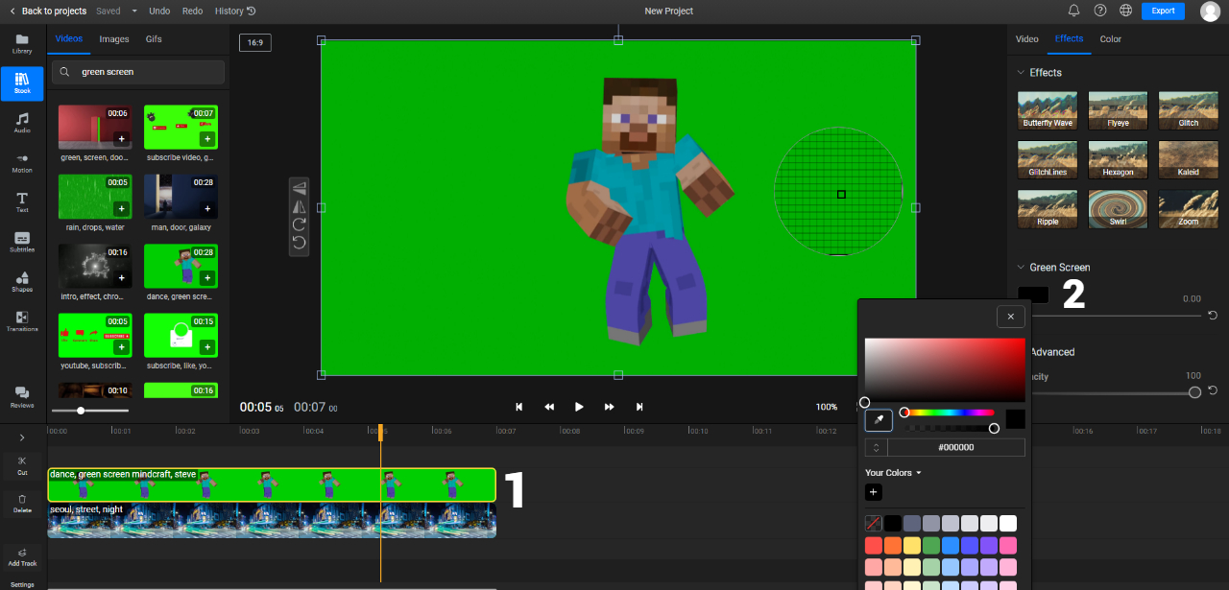The height and width of the screenshot is (590, 1229).
Task: Click the Undo button
Action: (159, 12)
